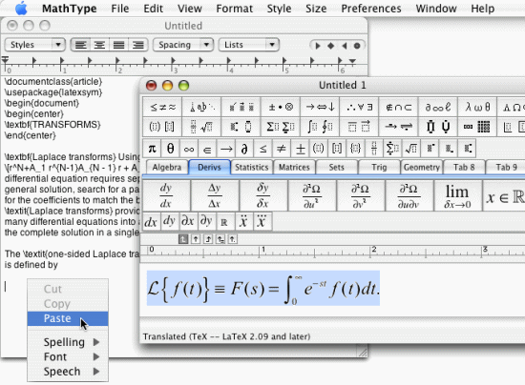Open the Size menu

point(316,9)
